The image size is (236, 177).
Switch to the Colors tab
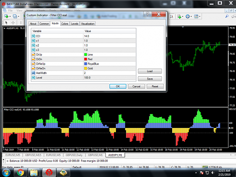[65, 24]
